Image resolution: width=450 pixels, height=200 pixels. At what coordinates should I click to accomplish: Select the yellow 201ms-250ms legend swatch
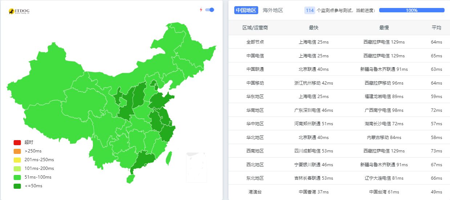point(17,160)
